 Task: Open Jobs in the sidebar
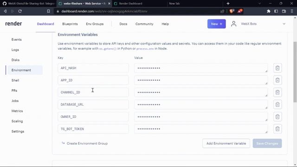pyautogui.click(x=15, y=101)
